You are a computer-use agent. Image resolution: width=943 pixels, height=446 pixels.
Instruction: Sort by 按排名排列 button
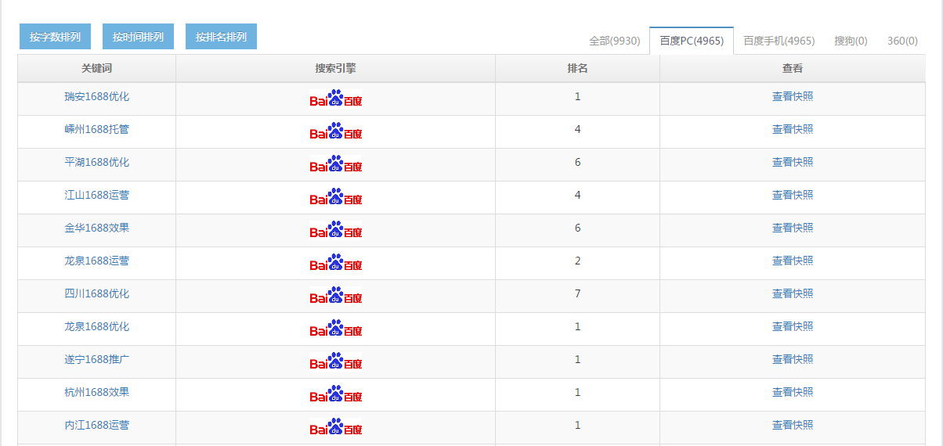[221, 37]
